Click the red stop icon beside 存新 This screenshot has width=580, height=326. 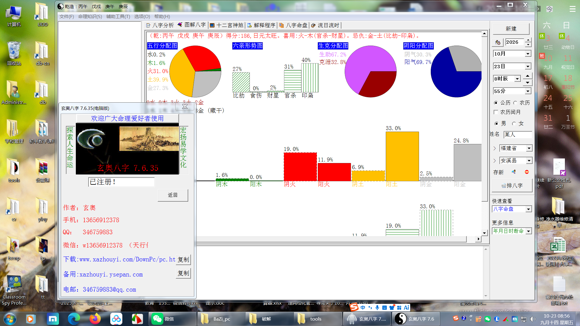pos(527,172)
